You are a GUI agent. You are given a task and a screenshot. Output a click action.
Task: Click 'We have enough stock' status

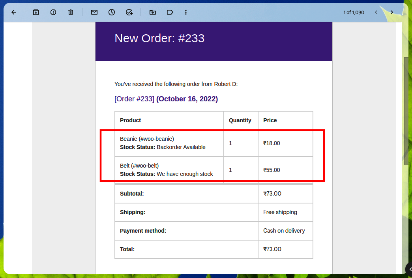[x=185, y=174]
